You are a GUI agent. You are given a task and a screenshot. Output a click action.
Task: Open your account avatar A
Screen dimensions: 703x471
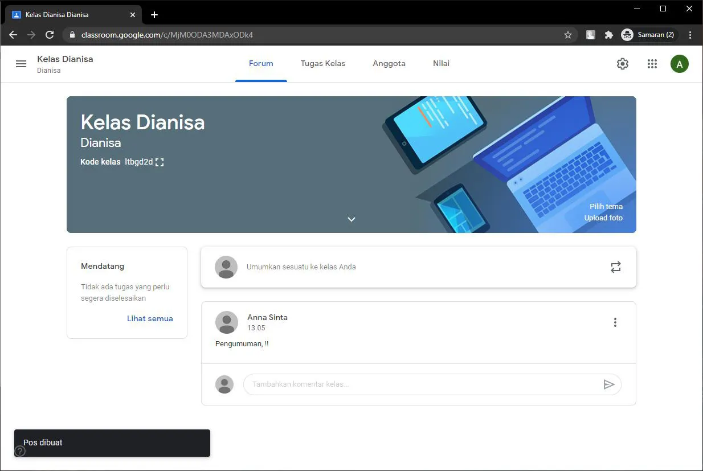pyautogui.click(x=679, y=63)
